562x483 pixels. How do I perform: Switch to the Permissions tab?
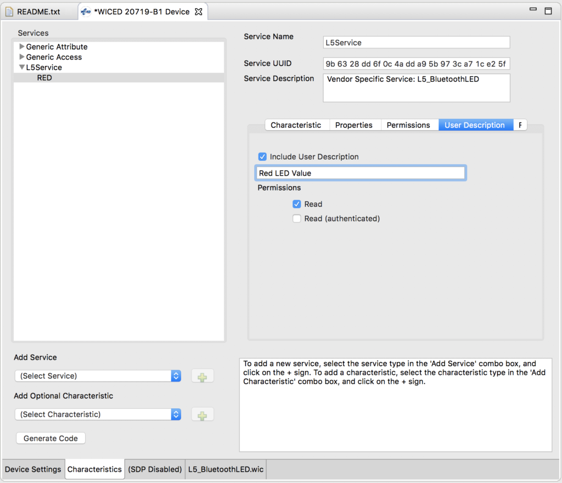point(408,125)
